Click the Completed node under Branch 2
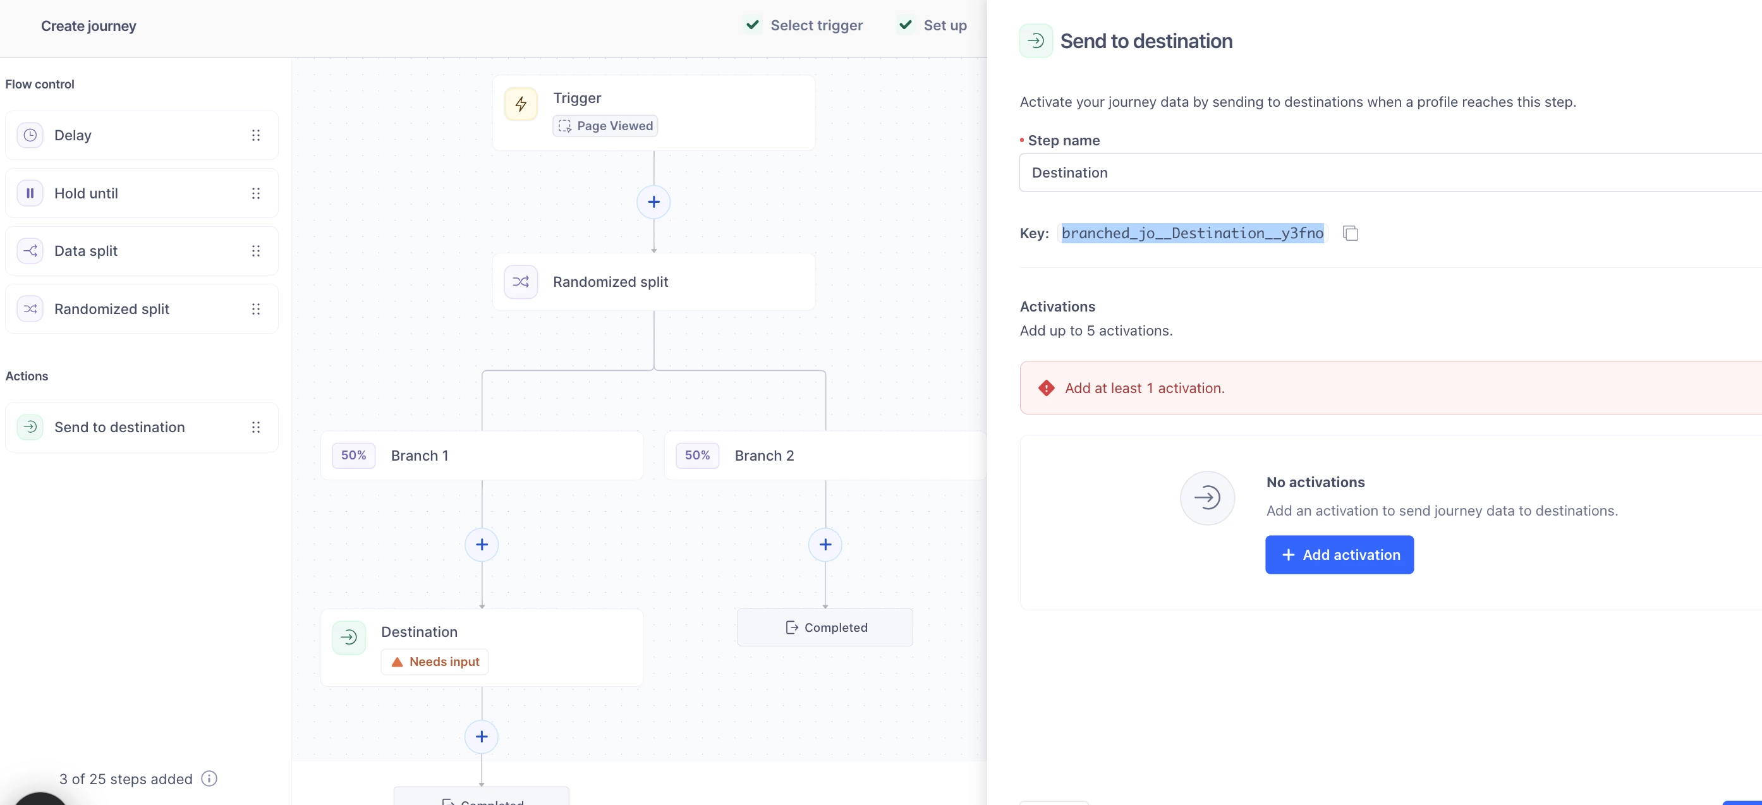The height and width of the screenshot is (805, 1762). (825, 628)
